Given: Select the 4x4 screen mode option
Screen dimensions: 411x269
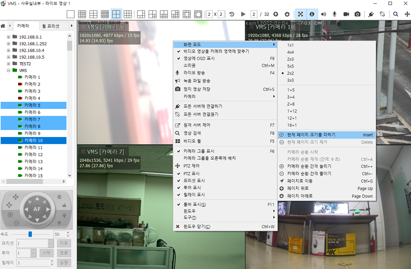Looking at the screenshot, I should (x=291, y=52).
